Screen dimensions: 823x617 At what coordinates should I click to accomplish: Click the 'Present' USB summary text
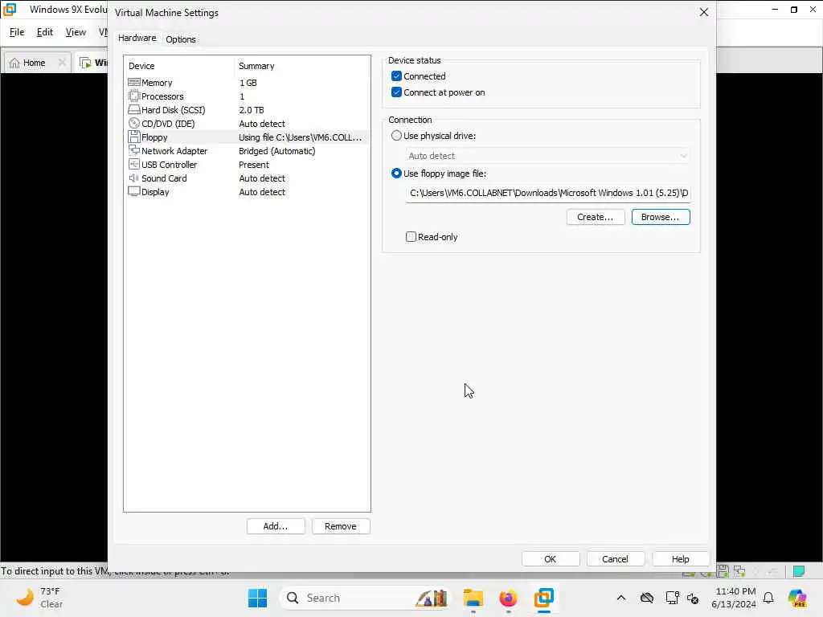pos(254,165)
